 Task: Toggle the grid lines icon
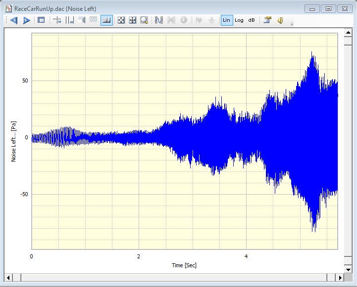93,20
